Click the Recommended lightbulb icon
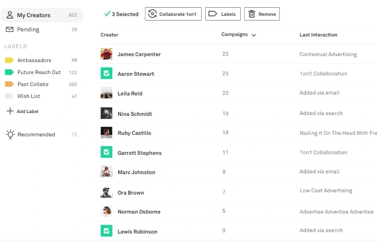Screen dimensions: 377x242 point(10,134)
